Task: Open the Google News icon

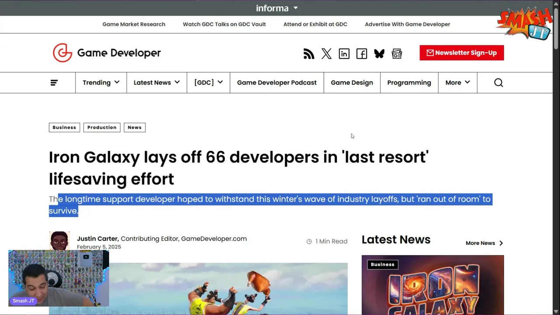Action: (x=397, y=54)
